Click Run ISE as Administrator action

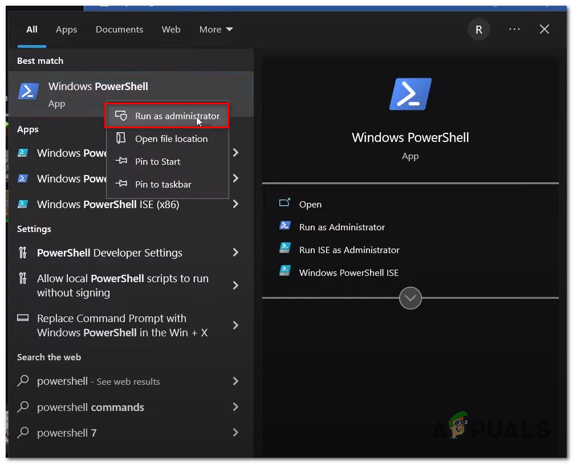pos(350,250)
